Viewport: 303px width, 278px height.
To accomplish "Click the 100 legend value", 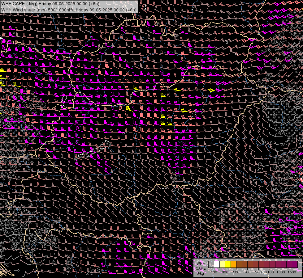I will [214, 272].
